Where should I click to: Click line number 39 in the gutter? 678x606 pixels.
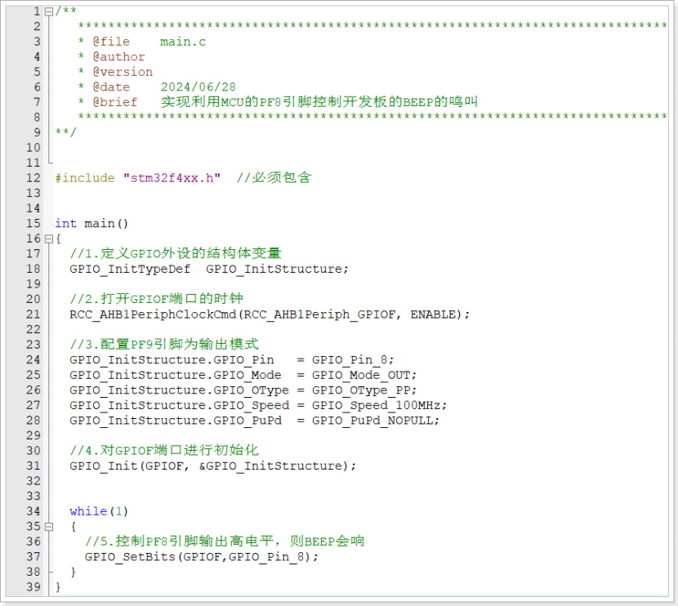pos(33,587)
